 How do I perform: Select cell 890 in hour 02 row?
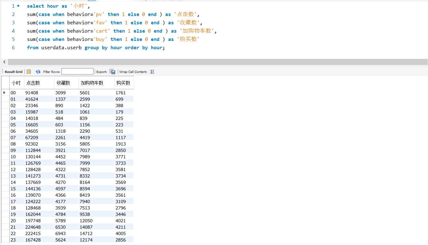(66, 106)
